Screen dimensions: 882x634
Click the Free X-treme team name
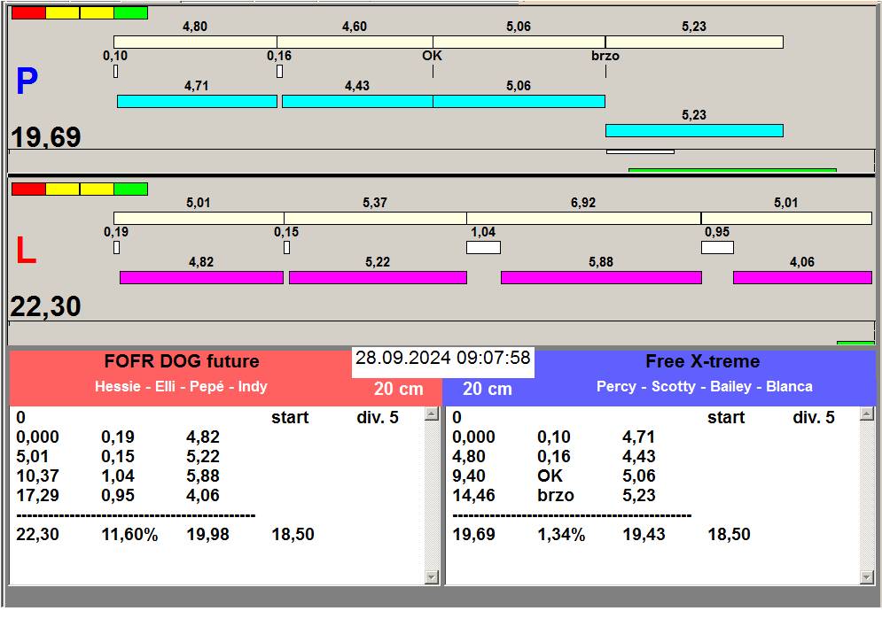(x=703, y=361)
